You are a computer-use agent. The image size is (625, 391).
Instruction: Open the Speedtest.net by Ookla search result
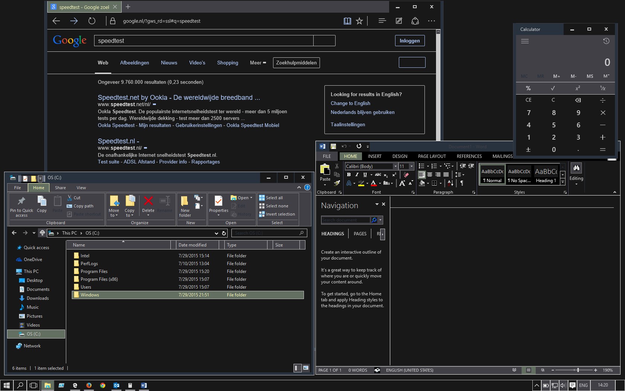179,97
